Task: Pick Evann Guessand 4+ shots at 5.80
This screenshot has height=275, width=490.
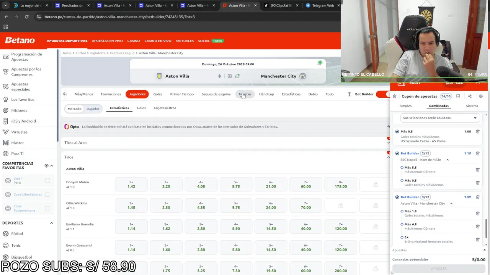Action: [236, 247]
